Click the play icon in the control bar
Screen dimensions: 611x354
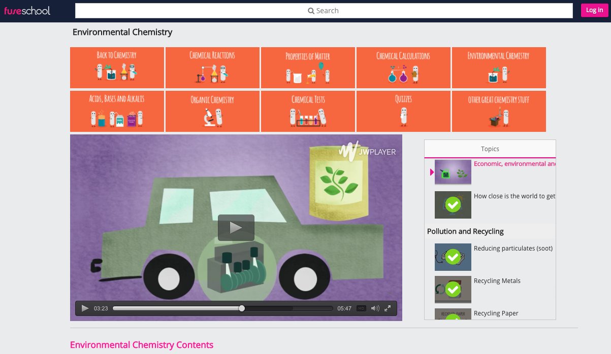pyautogui.click(x=85, y=308)
